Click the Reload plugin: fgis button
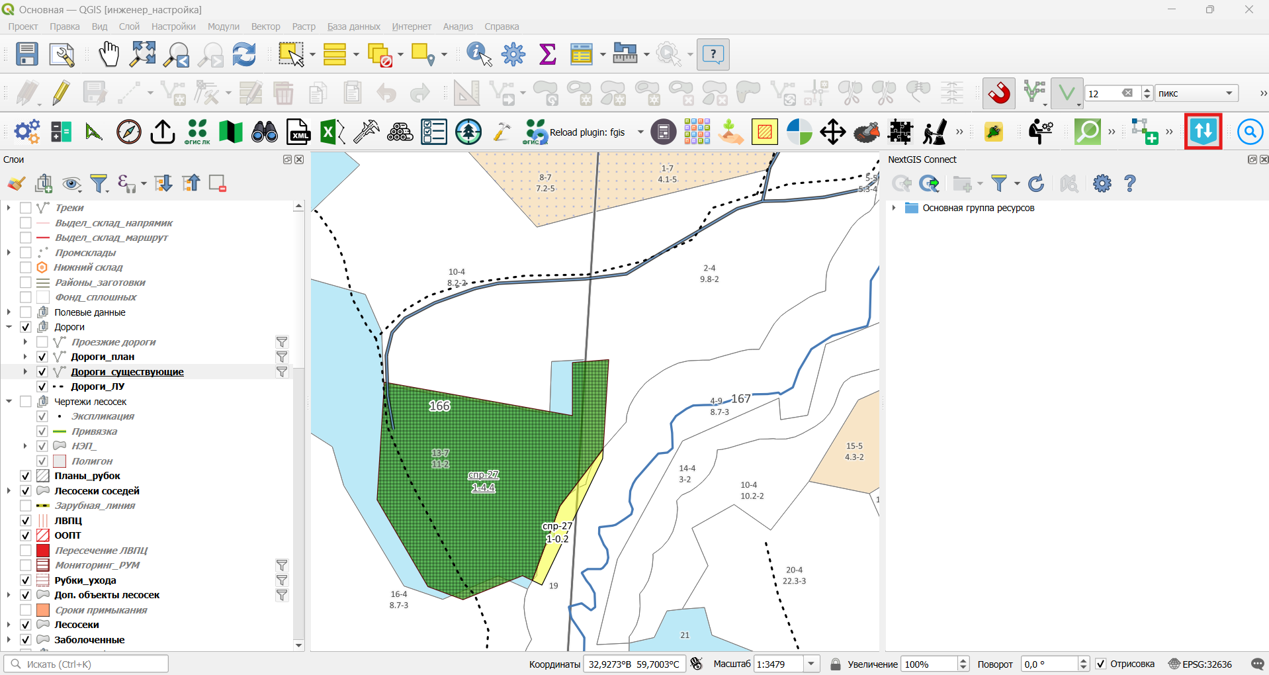Viewport: 1269px width, 675px height. [x=575, y=132]
